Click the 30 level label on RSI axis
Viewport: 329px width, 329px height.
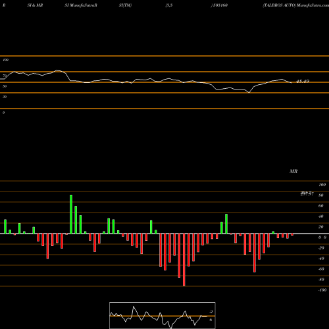5,97
